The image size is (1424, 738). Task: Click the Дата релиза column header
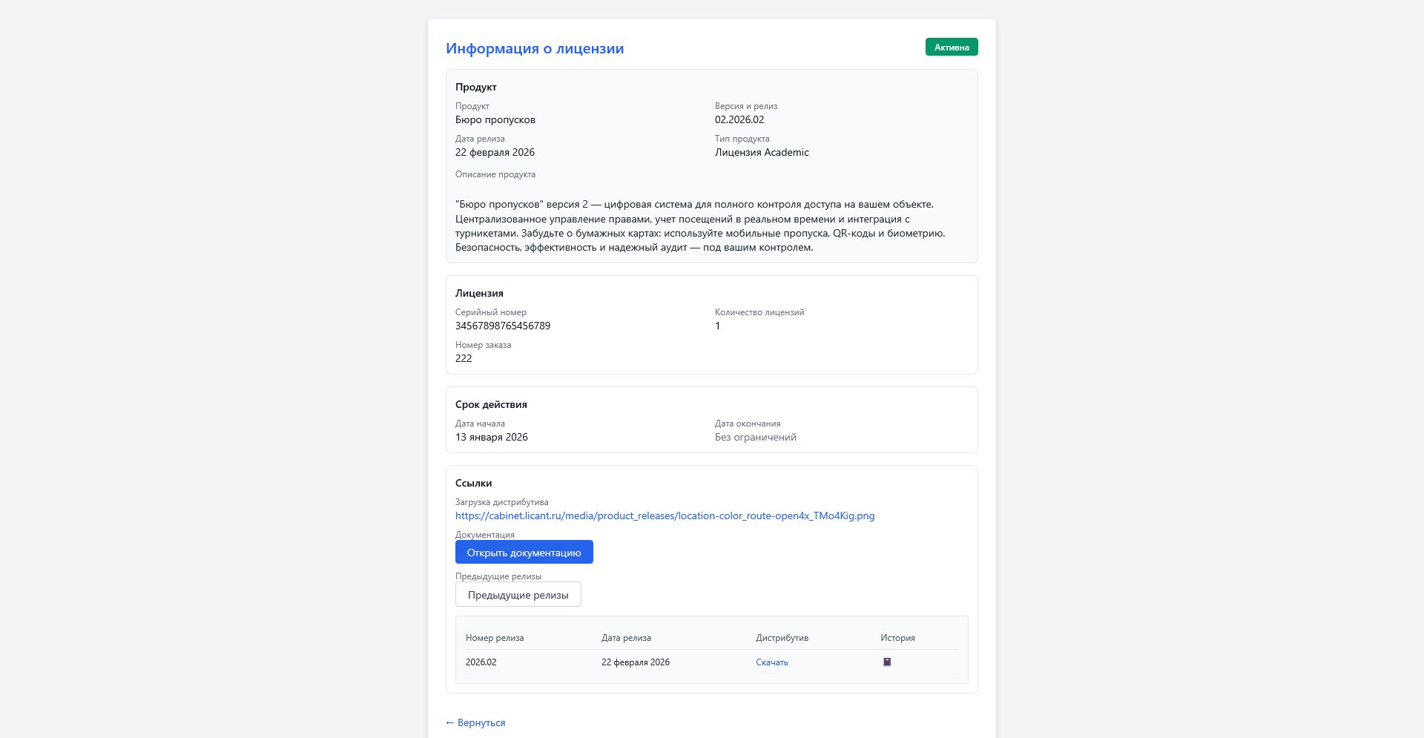pos(626,638)
